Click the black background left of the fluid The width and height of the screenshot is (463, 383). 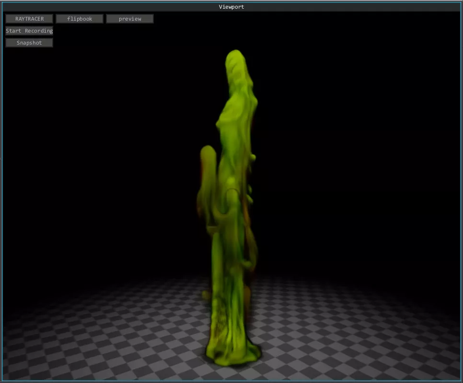96,144
